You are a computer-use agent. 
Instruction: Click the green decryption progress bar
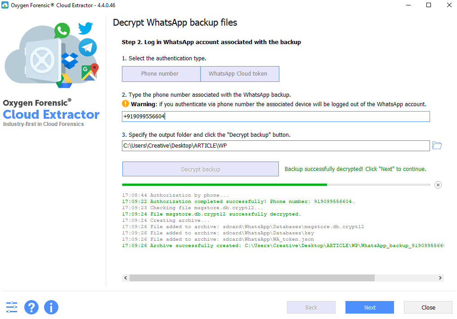[x=276, y=184]
